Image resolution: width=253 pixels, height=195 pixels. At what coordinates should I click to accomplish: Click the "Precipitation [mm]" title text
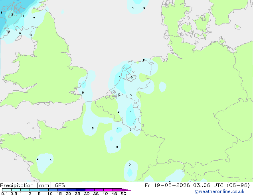26,185
